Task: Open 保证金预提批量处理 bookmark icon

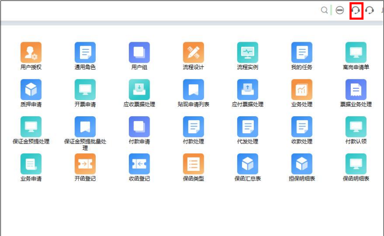Action: 85,127
